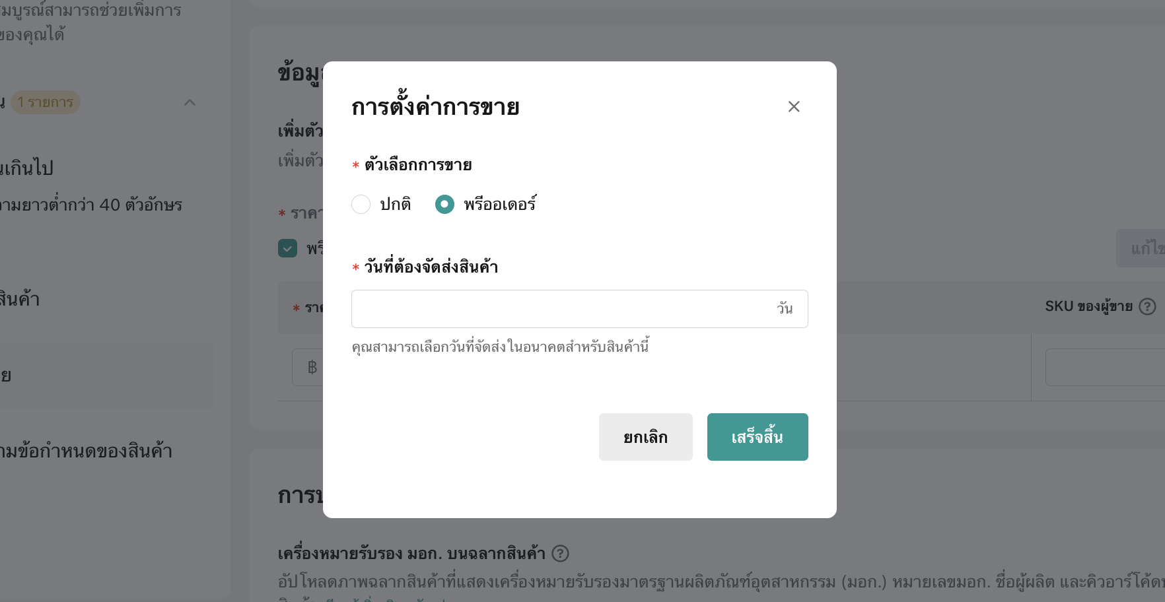Select the ปกติ radio option

(361, 205)
